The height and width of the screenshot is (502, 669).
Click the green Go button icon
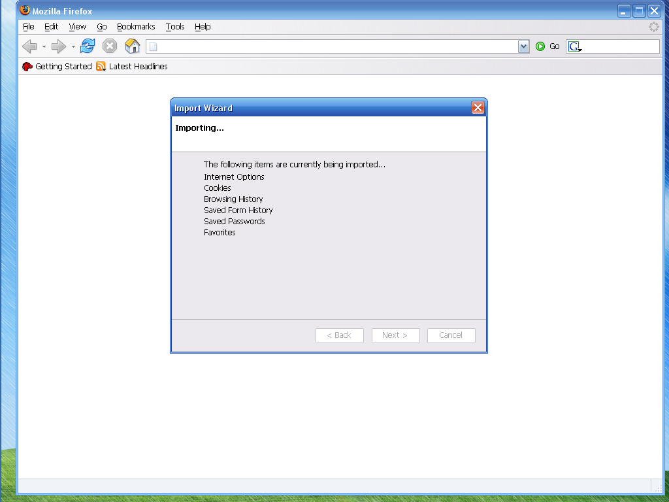click(540, 46)
